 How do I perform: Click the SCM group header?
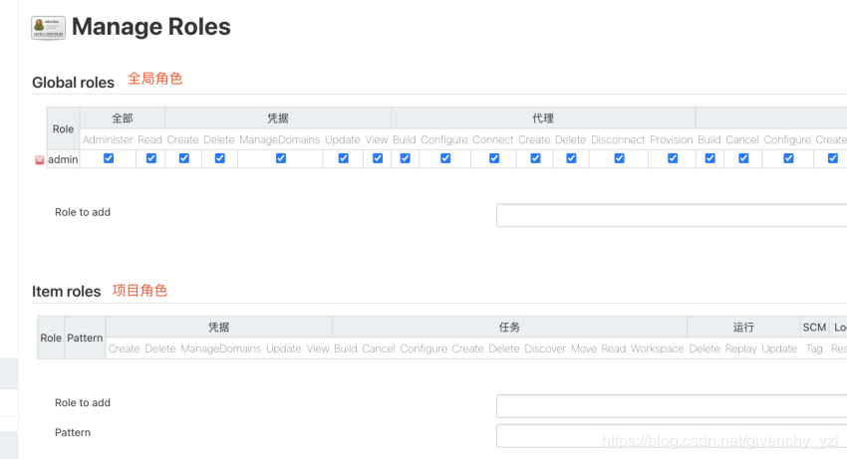pyautogui.click(x=814, y=328)
